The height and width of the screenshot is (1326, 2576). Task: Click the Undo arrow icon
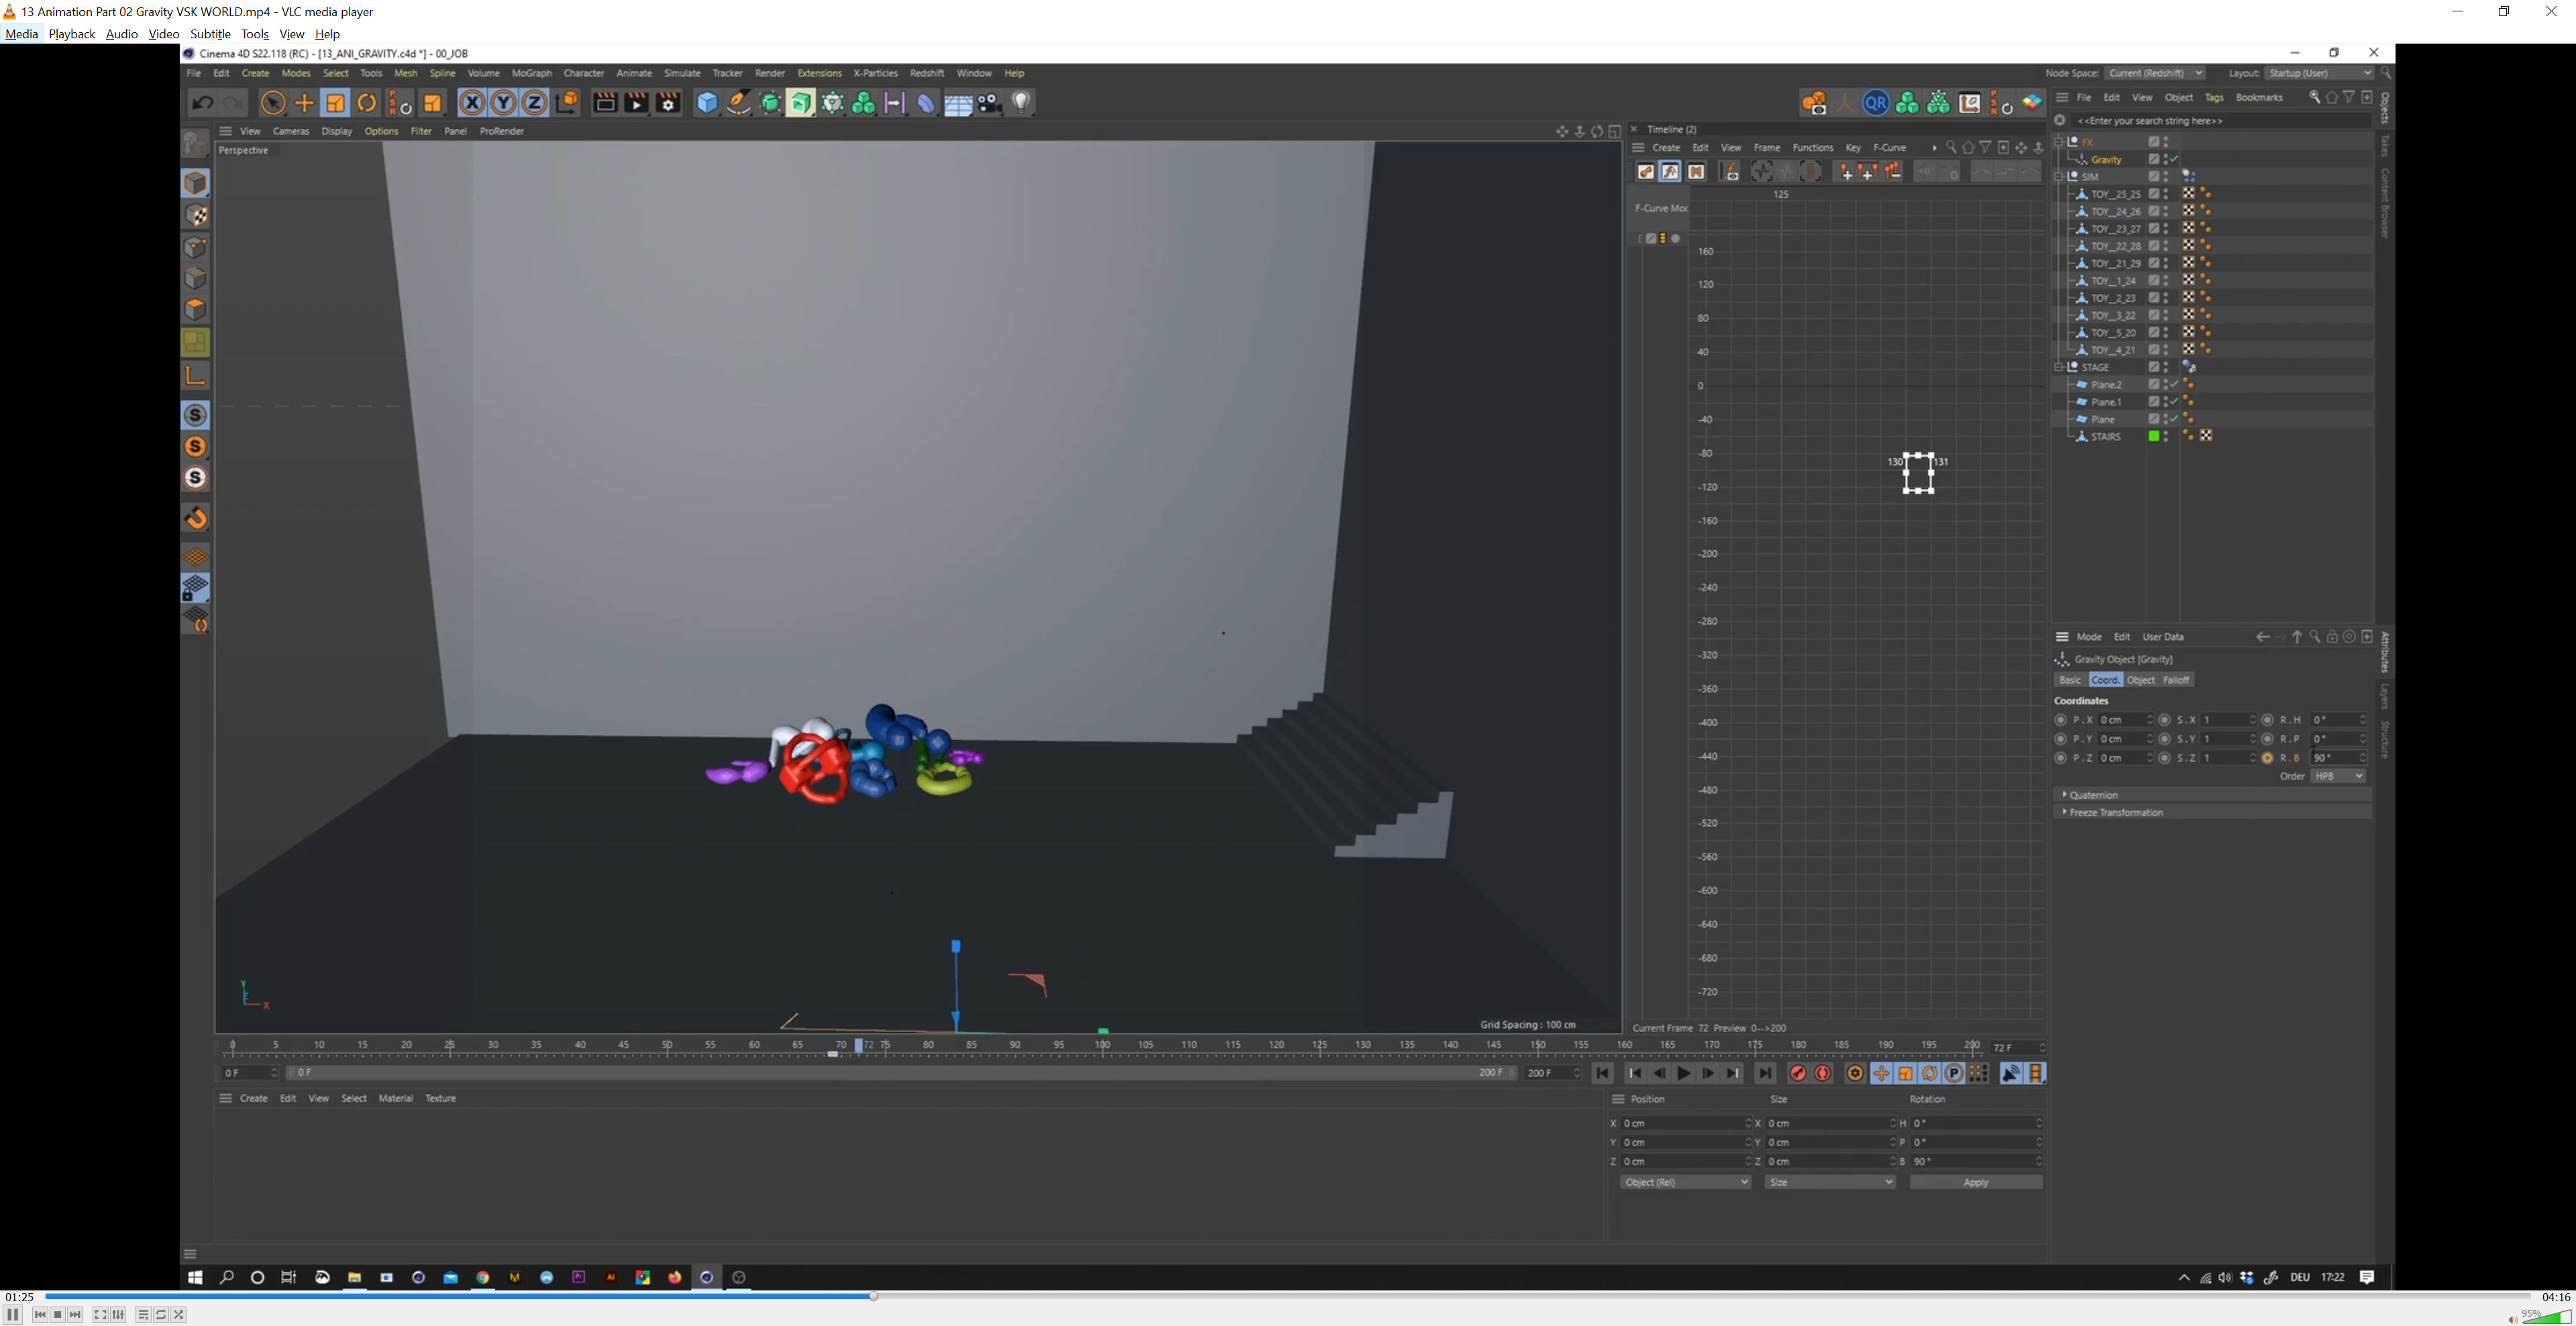[202, 103]
